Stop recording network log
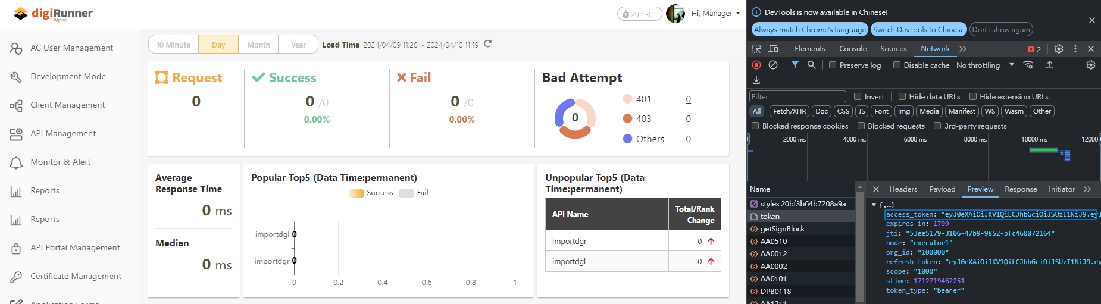The width and height of the screenshot is (1101, 304). [756, 65]
